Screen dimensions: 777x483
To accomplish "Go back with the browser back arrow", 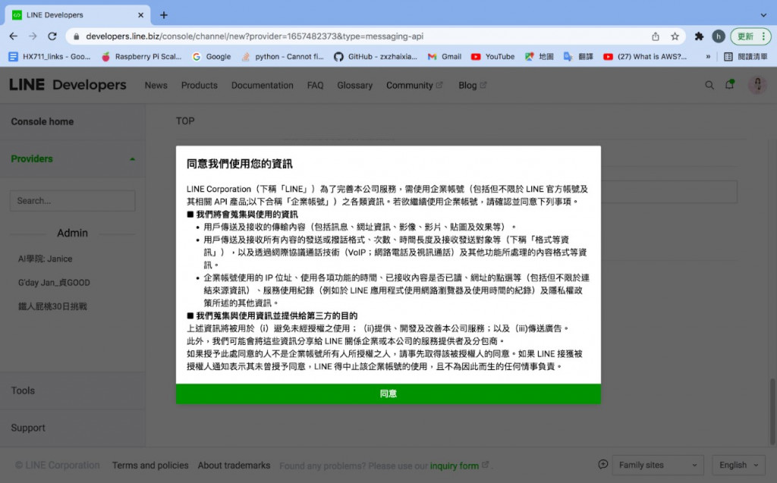I will [x=14, y=36].
